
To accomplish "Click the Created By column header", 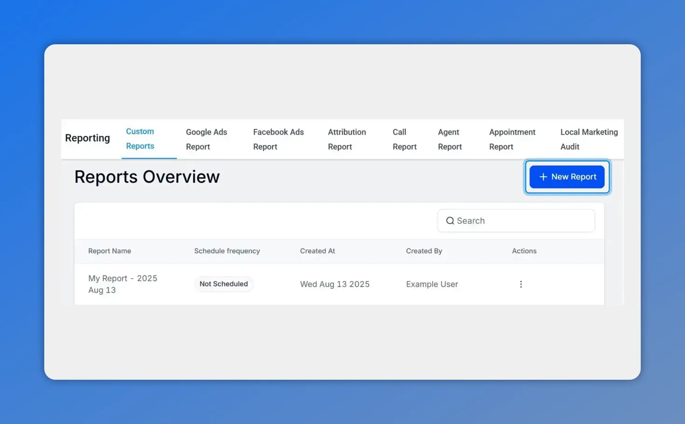I will (424, 251).
